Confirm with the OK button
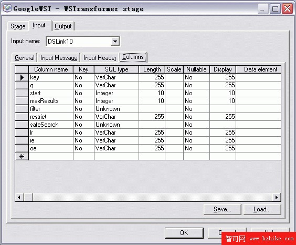This screenshot has width=296, height=245. [x=184, y=233]
